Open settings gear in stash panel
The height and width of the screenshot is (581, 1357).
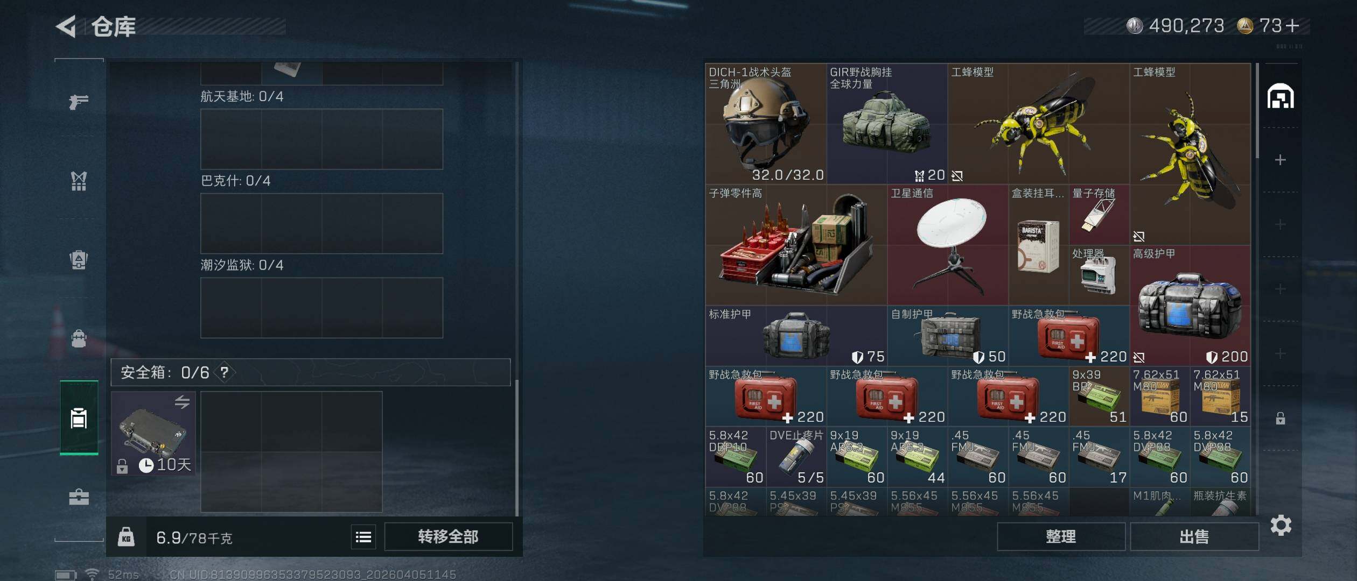tap(1281, 525)
